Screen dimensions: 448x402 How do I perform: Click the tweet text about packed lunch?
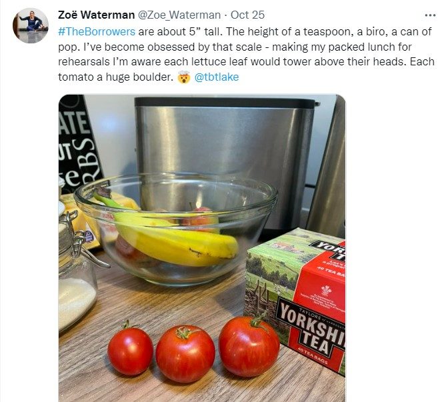(x=246, y=54)
